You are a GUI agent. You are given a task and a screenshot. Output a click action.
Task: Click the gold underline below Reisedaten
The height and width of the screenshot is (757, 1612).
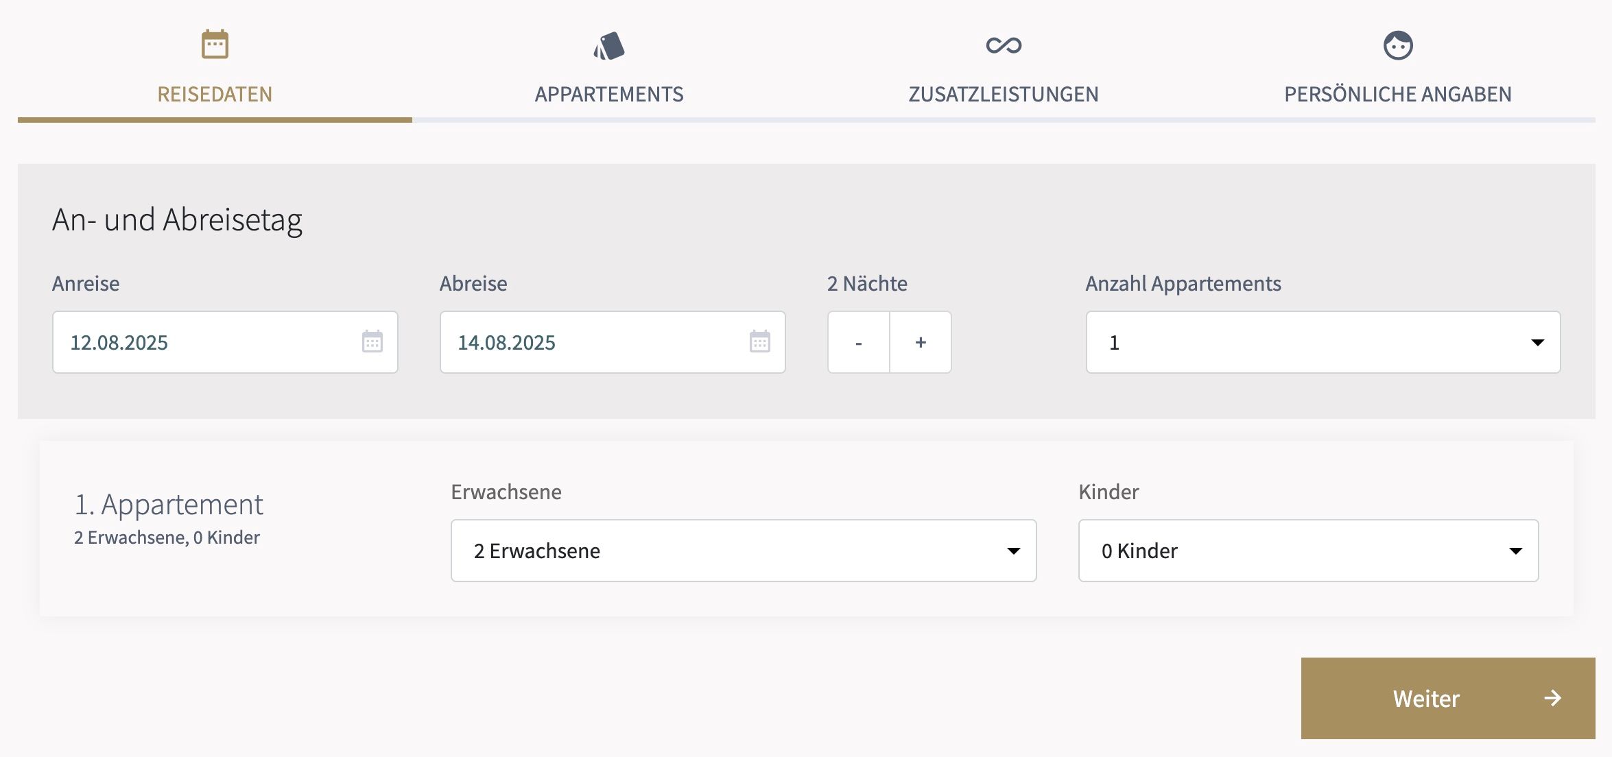coord(215,121)
